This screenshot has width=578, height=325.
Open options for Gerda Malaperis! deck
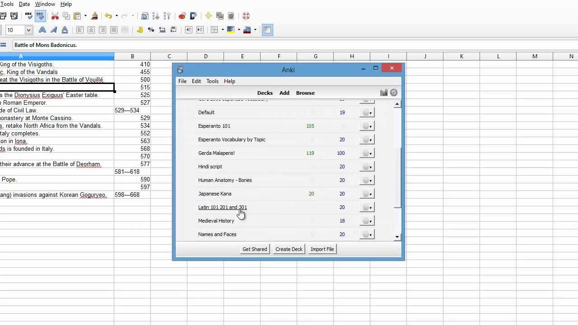click(367, 153)
